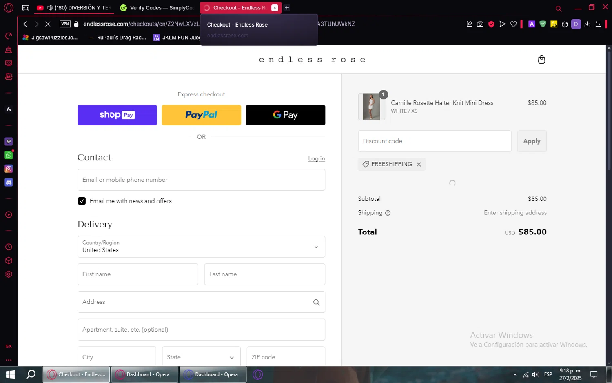This screenshot has width=612, height=383.
Task: Open the State dropdown
Action: click(x=201, y=357)
